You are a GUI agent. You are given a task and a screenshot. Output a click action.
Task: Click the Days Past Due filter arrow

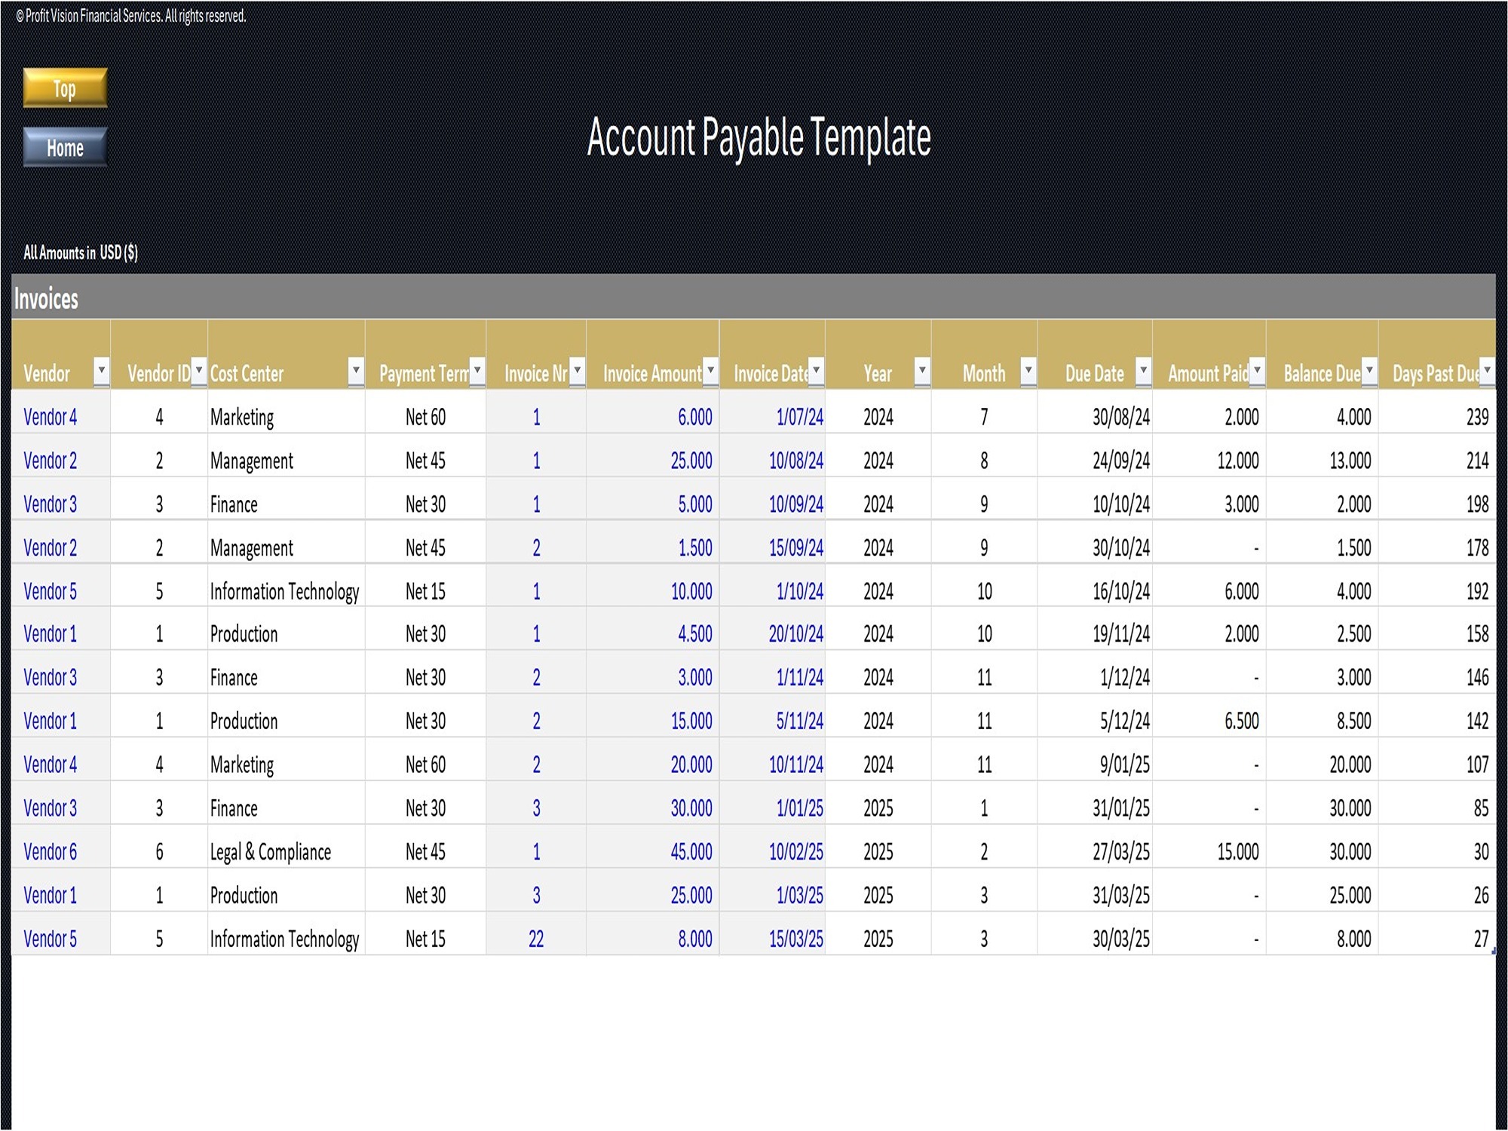1486,372
